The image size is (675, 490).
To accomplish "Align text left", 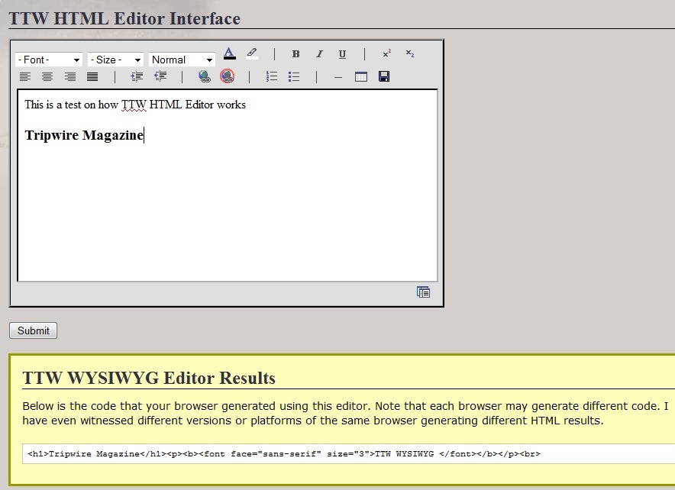I will coord(25,77).
